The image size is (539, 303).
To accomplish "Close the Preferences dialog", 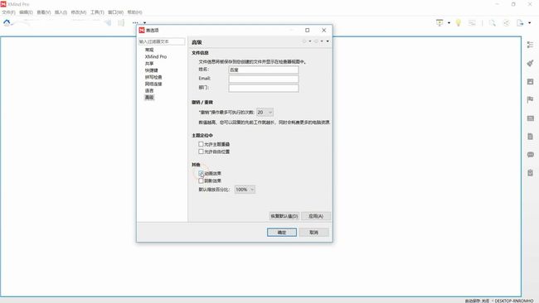I will 323,30.
